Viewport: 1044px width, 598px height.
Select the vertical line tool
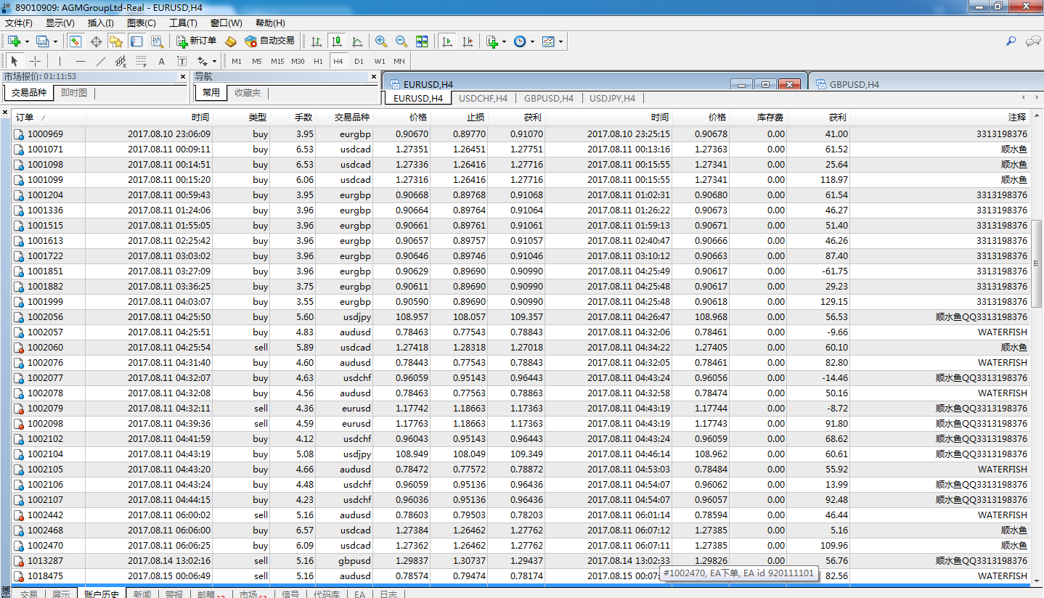(x=60, y=61)
